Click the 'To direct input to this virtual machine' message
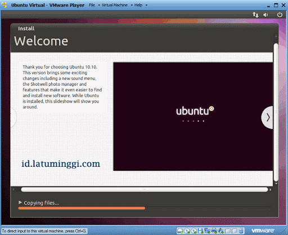Image resolution: width=288 pixels, height=235 pixels. pyautogui.click(x=44, y=231)
